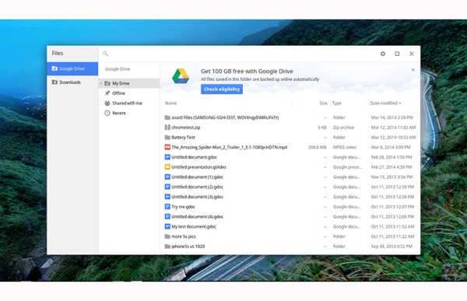Click the Google Drive breadcrumb label
Viewport: 467px width, 301px height.
[118, 69]
